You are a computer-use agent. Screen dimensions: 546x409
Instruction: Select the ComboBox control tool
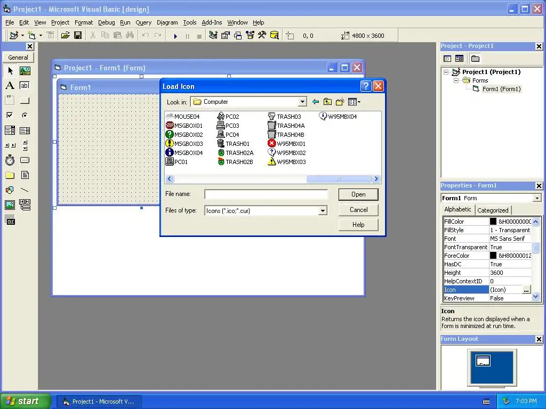10,130
